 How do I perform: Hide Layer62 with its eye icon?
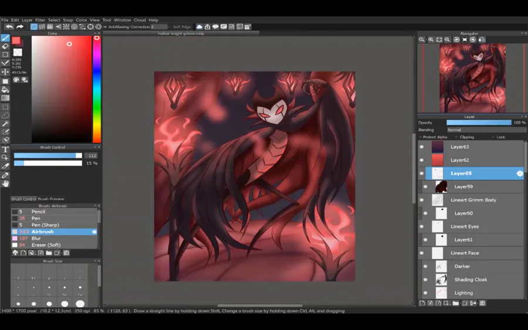click(x=422, y=160)
